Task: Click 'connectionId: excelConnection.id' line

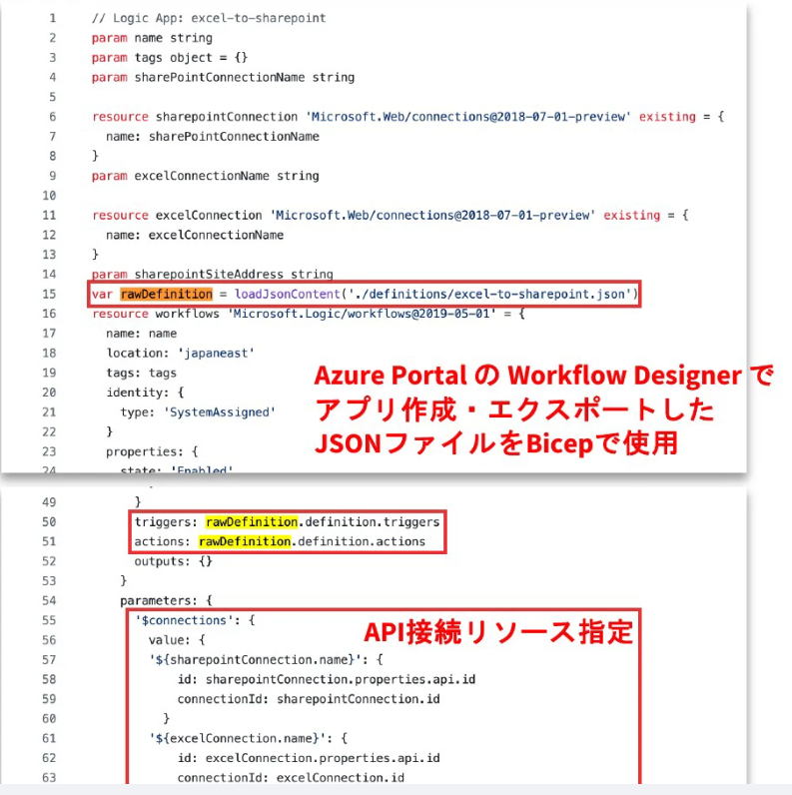Action: click(x=291, y=778)
